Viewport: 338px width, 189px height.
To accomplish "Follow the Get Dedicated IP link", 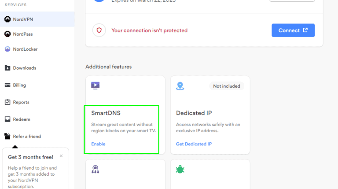I will (194, 144).
